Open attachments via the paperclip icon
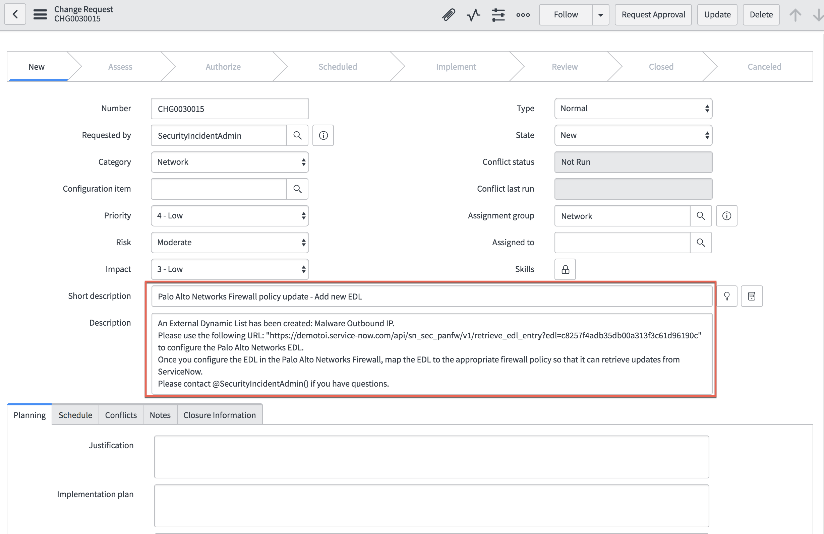 (x=448, y=15)
